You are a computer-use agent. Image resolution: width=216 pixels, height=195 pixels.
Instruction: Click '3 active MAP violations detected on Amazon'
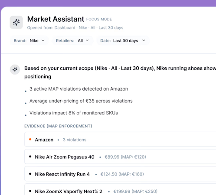click(79, 89)
